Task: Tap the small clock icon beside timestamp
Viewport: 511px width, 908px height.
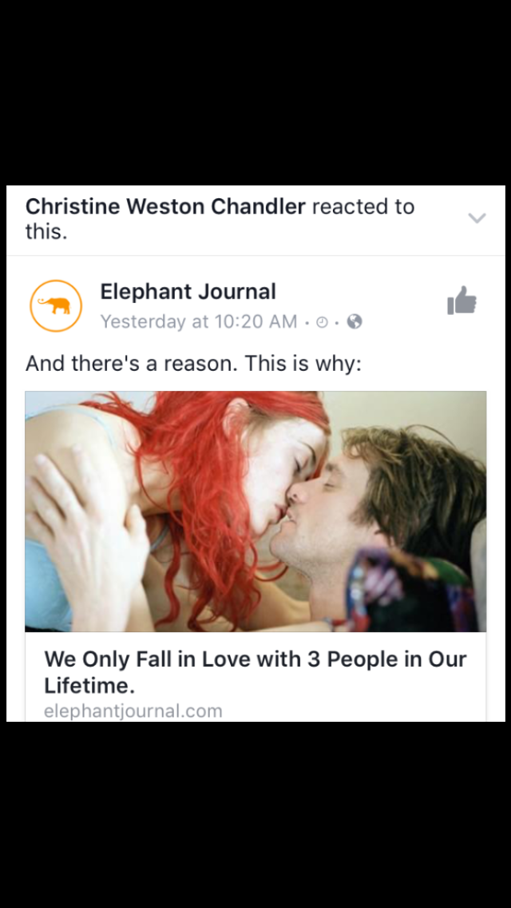Action: tap(323, 322)
